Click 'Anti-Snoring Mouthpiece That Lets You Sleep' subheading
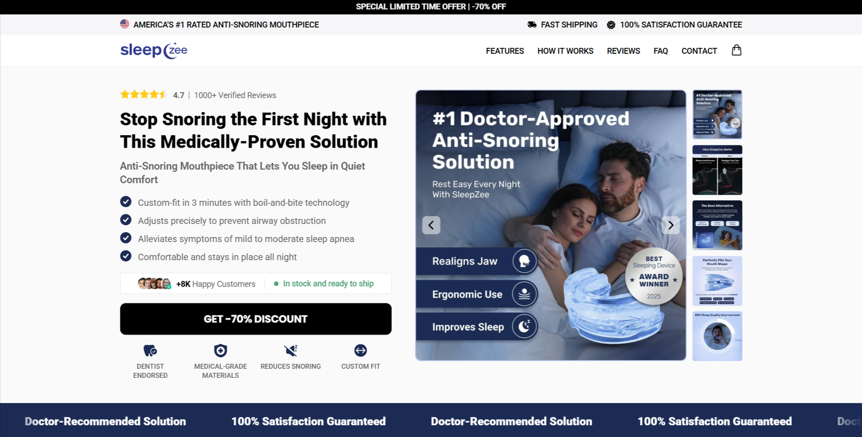 point(242,173)
